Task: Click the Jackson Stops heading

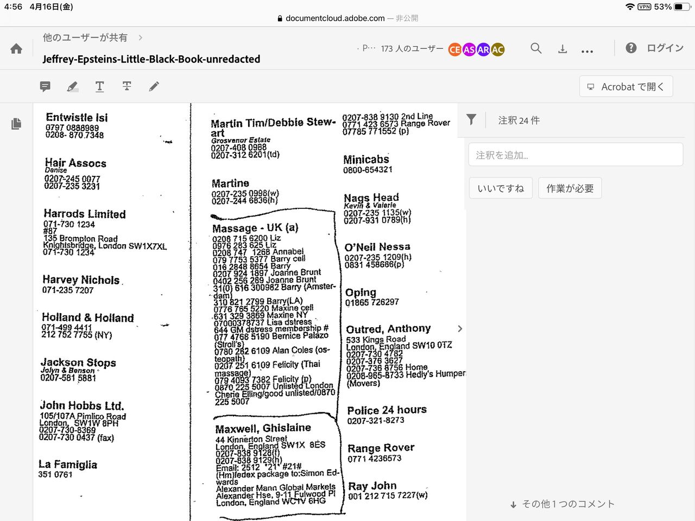Action: pyautogui.click(x=78, y=362)
